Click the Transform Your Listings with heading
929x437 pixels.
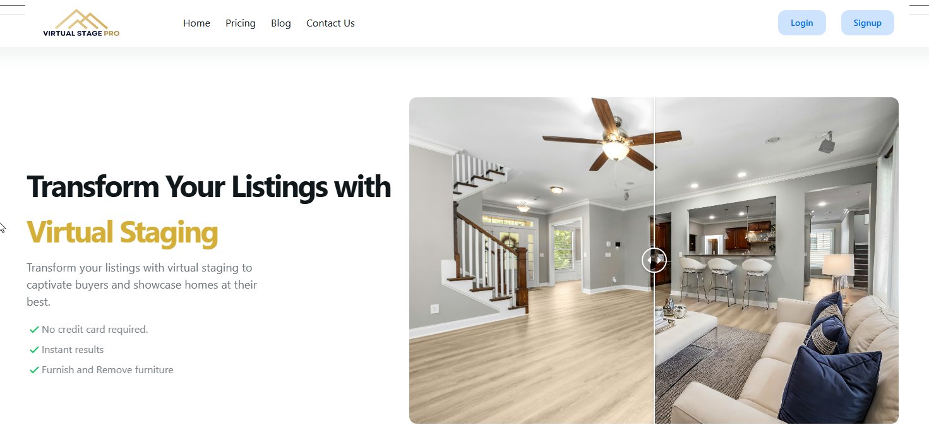[x=208, y=187]
